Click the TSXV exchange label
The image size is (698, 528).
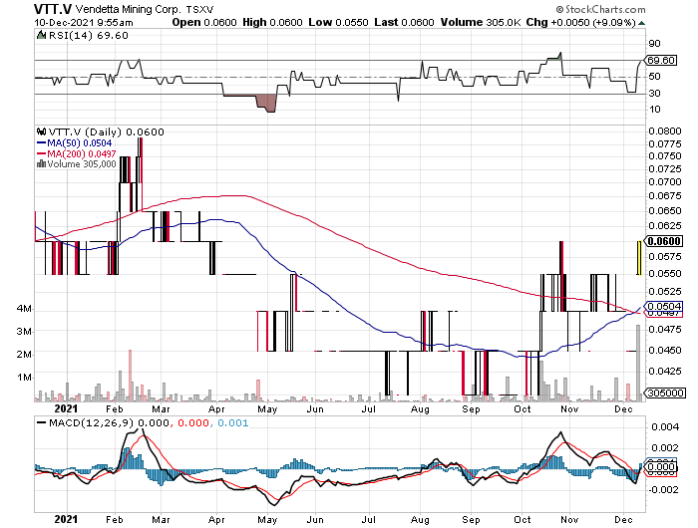(199, 9)
